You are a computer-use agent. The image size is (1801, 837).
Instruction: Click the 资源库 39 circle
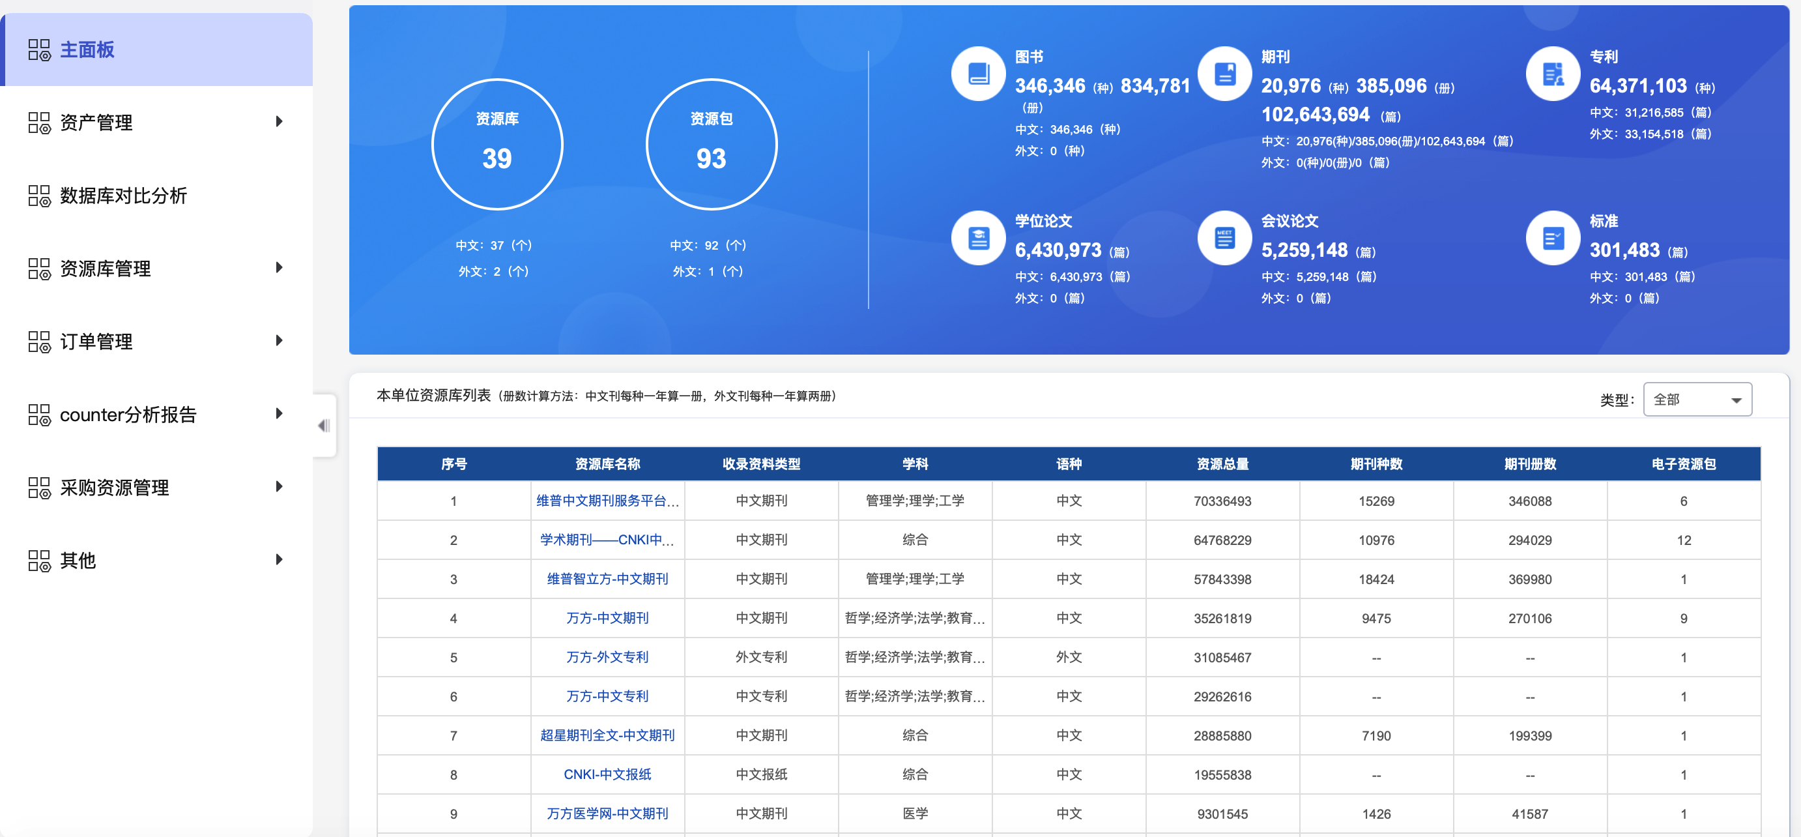click(497, 144)
